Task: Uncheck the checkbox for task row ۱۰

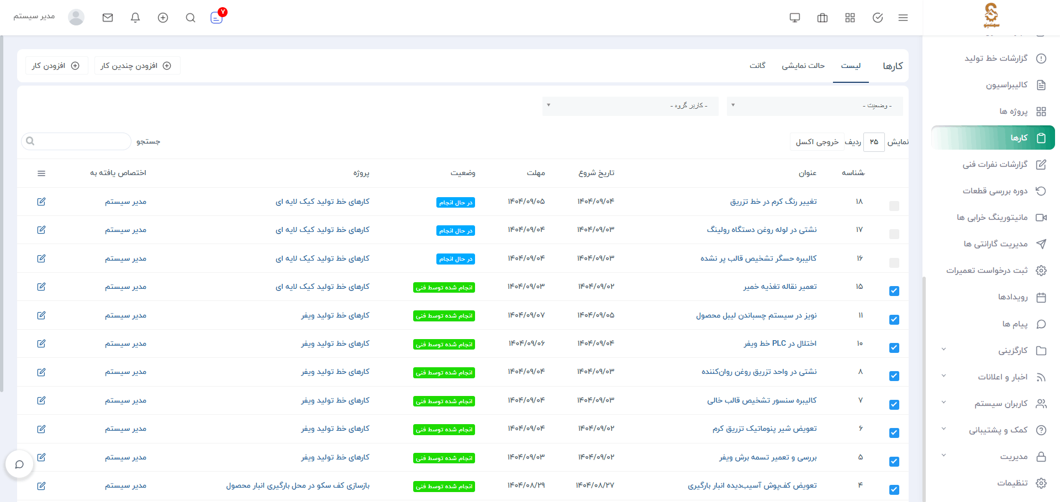Action: pyautogui.click(x=894, y=348)
